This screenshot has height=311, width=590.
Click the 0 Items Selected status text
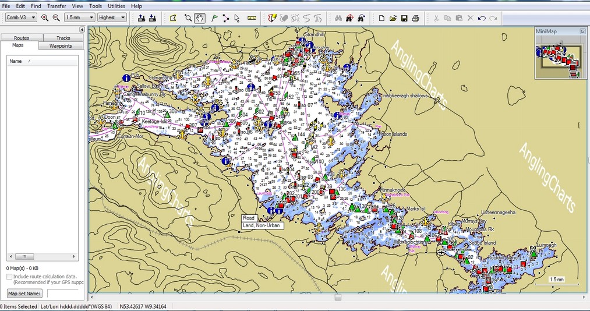tap(19, 306)
